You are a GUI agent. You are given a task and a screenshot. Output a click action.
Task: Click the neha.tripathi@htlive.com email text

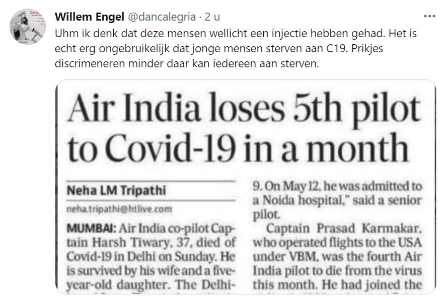pos(119,209)
